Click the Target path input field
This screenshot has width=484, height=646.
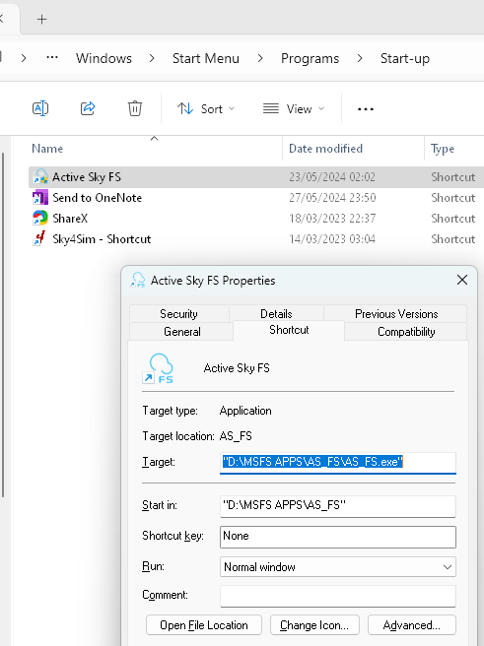(x=338, y=462)
